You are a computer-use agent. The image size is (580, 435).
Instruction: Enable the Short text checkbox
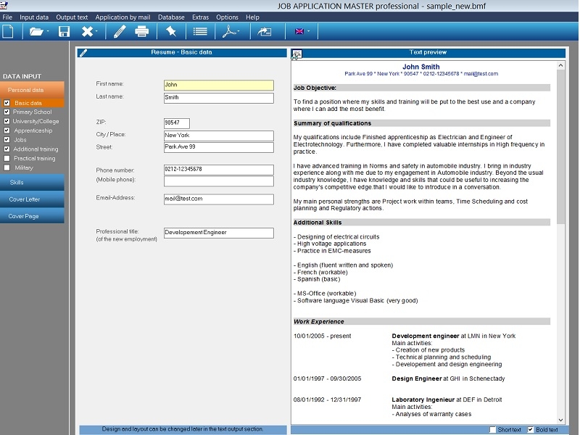point(492,429)
